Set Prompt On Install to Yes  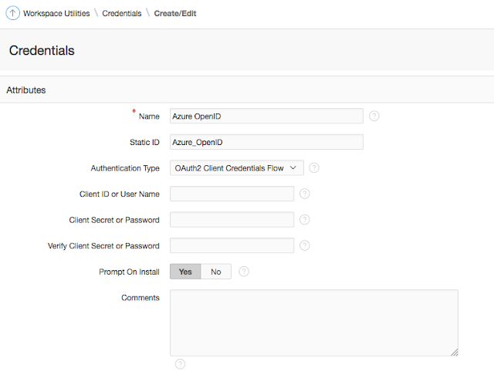pyautogui.click(x=185, y=272)
